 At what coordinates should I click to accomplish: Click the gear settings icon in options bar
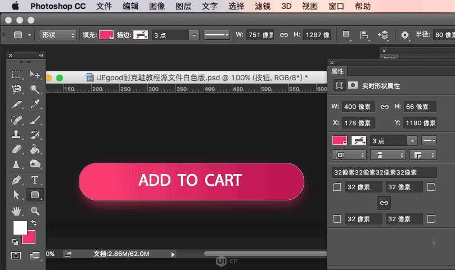405,35
